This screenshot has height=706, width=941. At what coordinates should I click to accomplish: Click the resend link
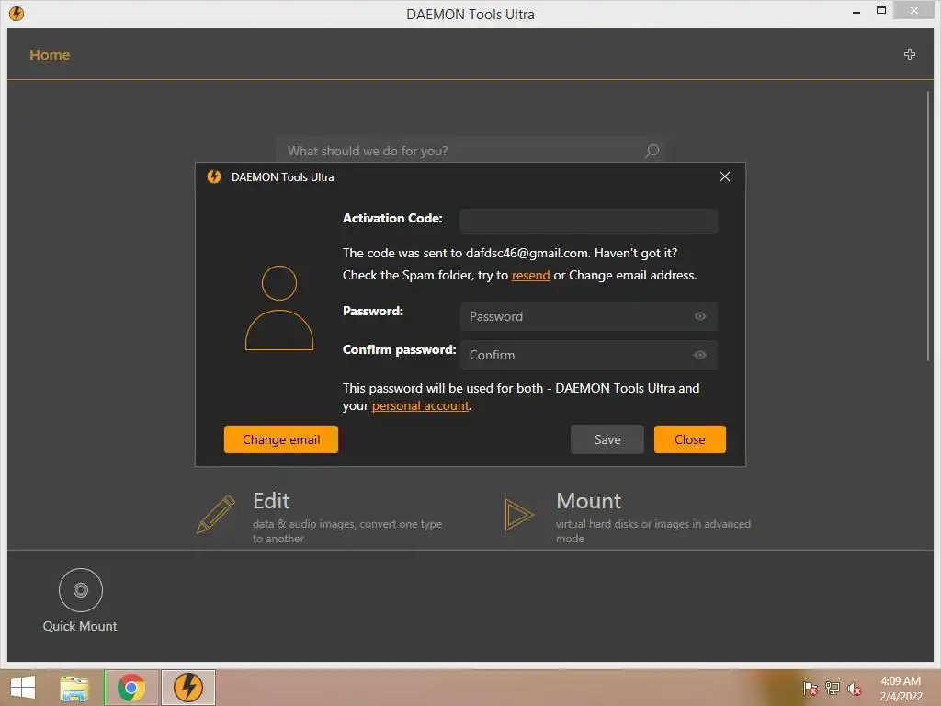[530, 275]
